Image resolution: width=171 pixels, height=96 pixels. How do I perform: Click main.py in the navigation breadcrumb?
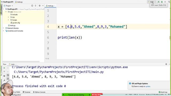pyautogui.click(x=19, y=2)
